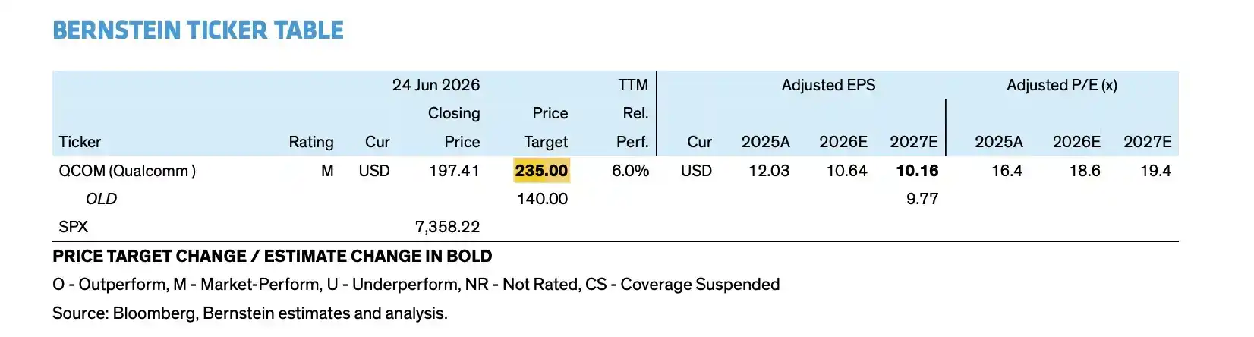Viewport: 1254px width, 337px height.
Task: Click the Adjusted EPS header
Action: click(828, 85)
